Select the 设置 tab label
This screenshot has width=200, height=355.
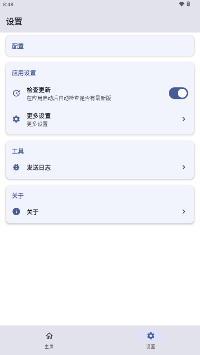[x=151, y=347]
